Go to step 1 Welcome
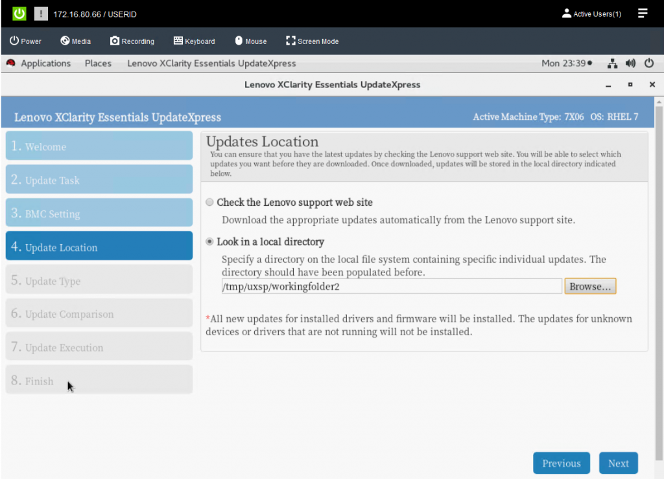Image resolution: width=664 pixels, height=479 pixels. click(99, 146)
